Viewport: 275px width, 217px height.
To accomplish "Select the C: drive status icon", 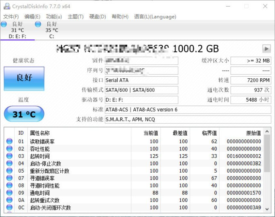I will pyautogui.click(x=38, y=24).
